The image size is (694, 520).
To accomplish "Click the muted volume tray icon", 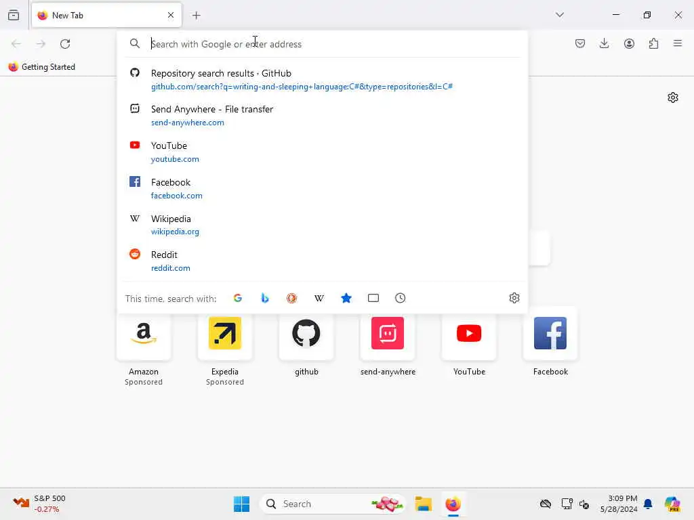I will 584,504.
